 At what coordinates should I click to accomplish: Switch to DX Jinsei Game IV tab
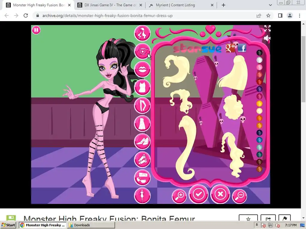109,5
